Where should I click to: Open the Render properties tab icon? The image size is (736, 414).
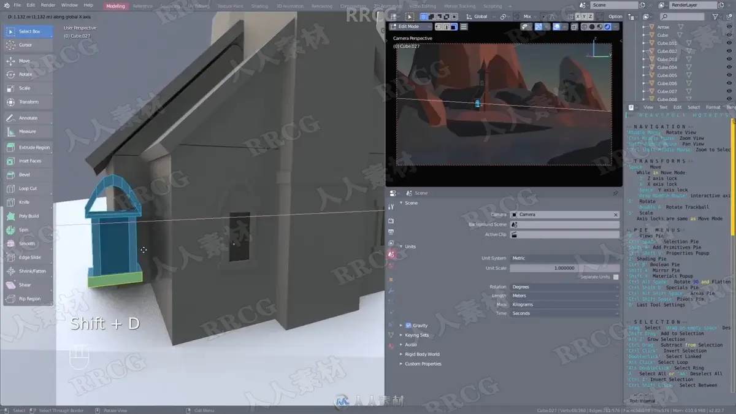click(391, 221)
